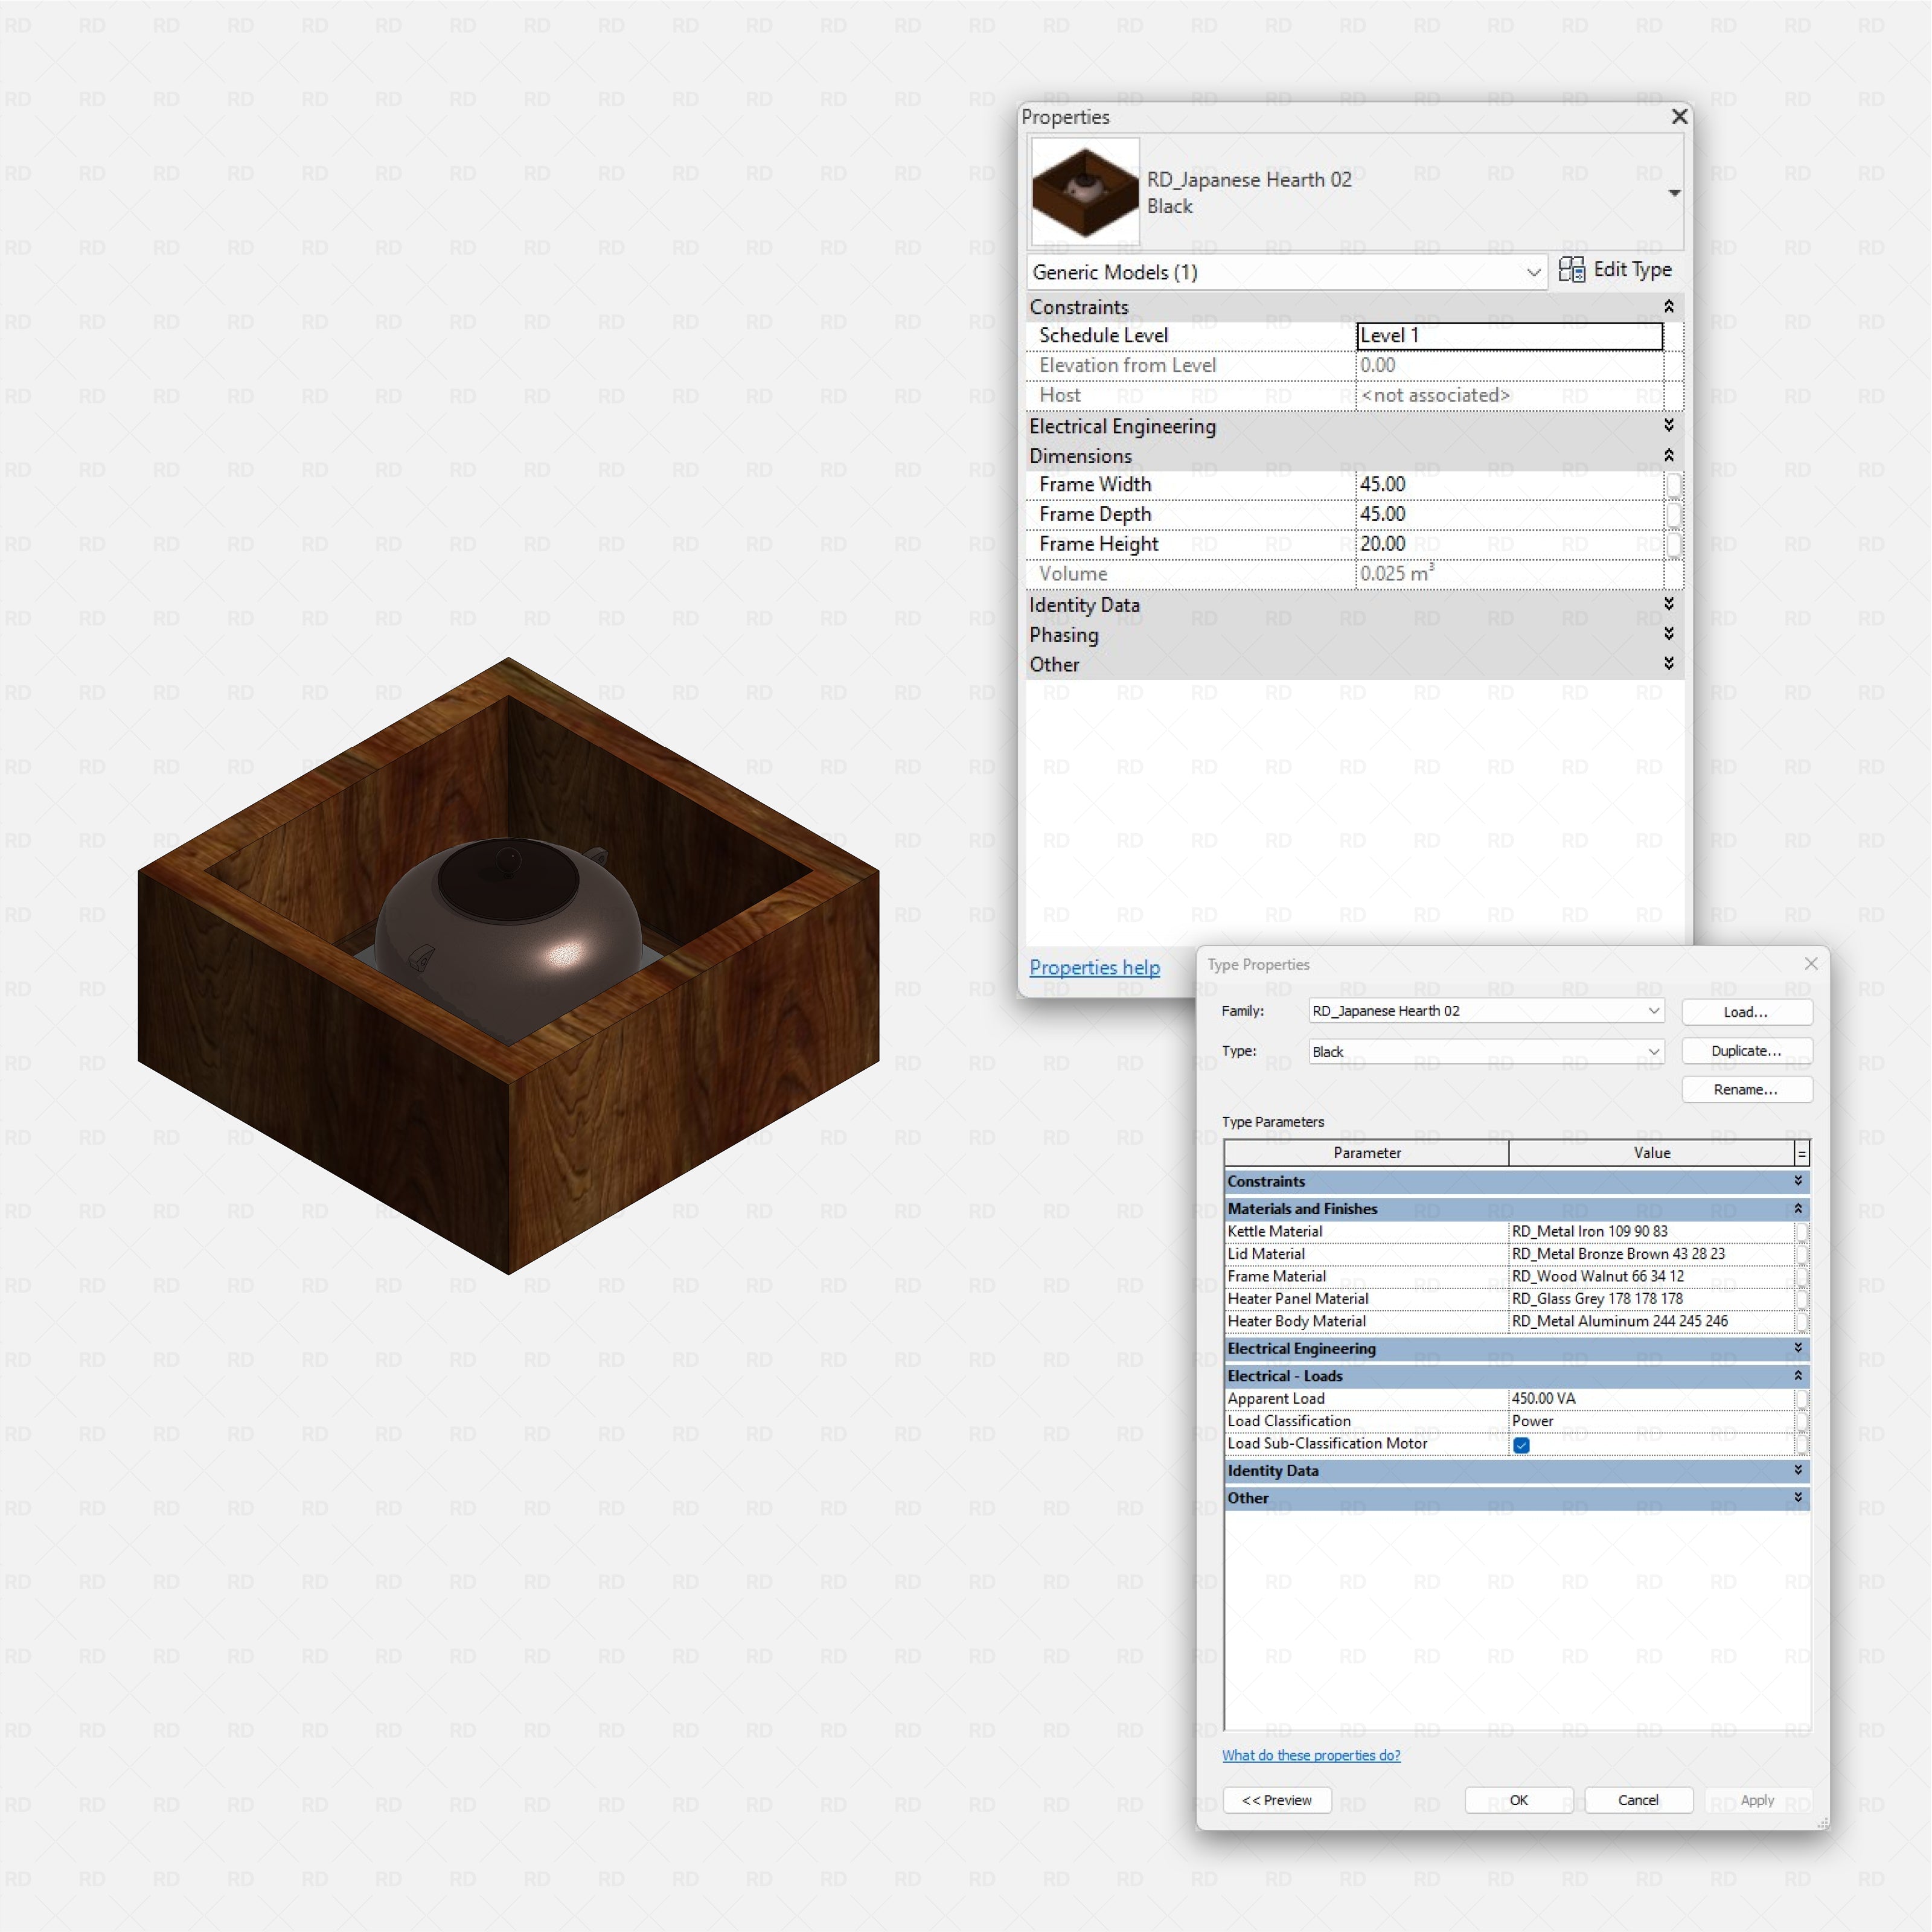Viewport: 1932px width, 1932px height.
Task: Click Lid Material value RD_Metal Bronze Brown
Action: tap(1650, 1254)
